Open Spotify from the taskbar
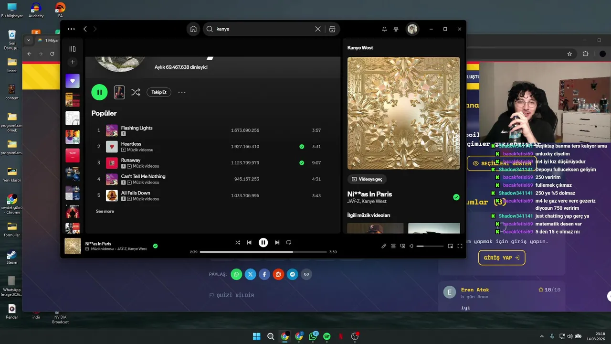Viewport: 611px width, 344px height. (327, 336)
